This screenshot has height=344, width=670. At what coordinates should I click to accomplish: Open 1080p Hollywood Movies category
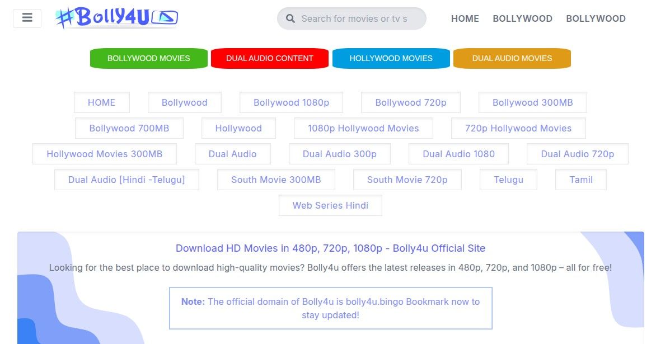363,128
